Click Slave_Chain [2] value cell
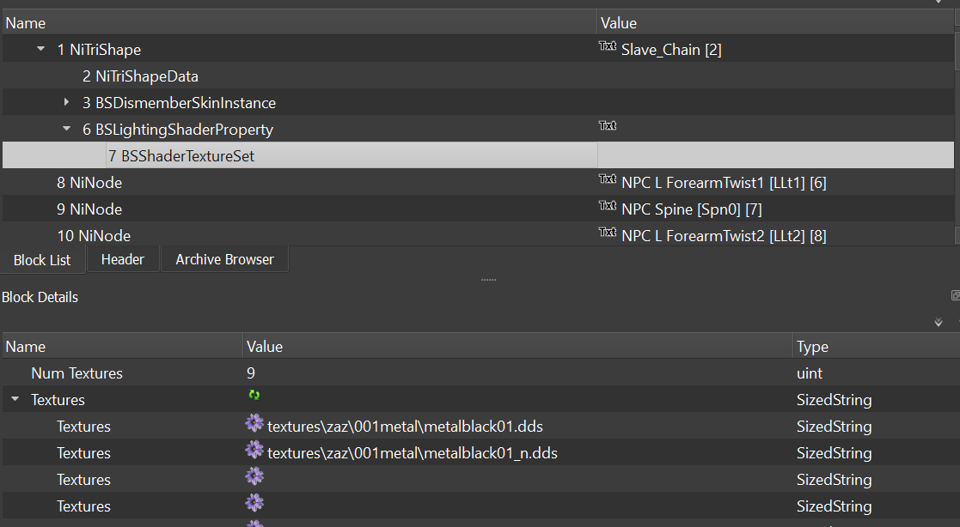The width and height of the screenshot is (960, 527). (x=671, y=50)
